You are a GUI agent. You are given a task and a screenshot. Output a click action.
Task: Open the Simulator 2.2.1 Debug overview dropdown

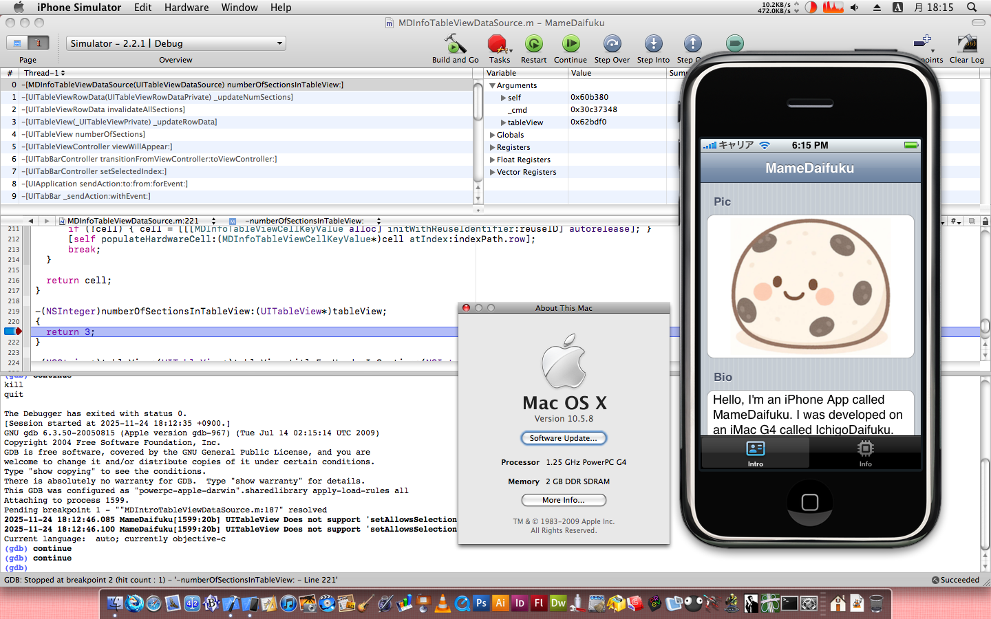click(x=176, y=43)
